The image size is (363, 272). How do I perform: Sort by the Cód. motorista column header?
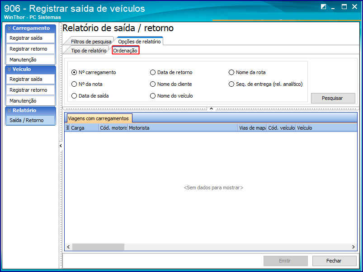(113, 128)
